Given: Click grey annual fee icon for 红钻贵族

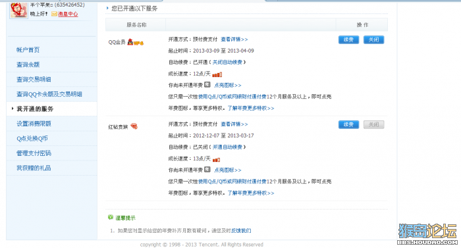Looking at the screenshot, I should coord(207,170).
